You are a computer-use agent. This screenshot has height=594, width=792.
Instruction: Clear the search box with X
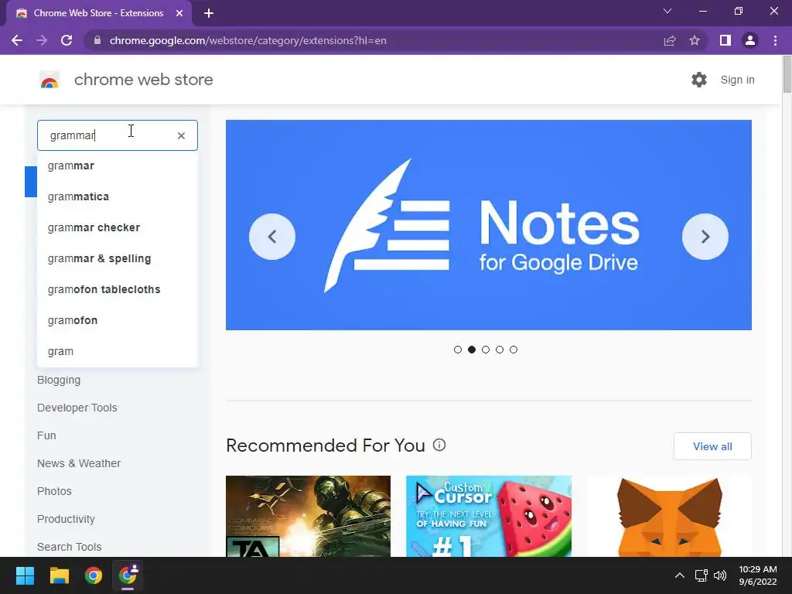[181, 135]
